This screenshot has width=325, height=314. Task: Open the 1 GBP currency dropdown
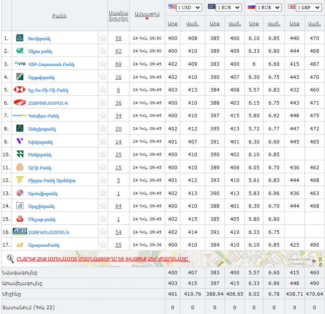[x=308, y=8]
